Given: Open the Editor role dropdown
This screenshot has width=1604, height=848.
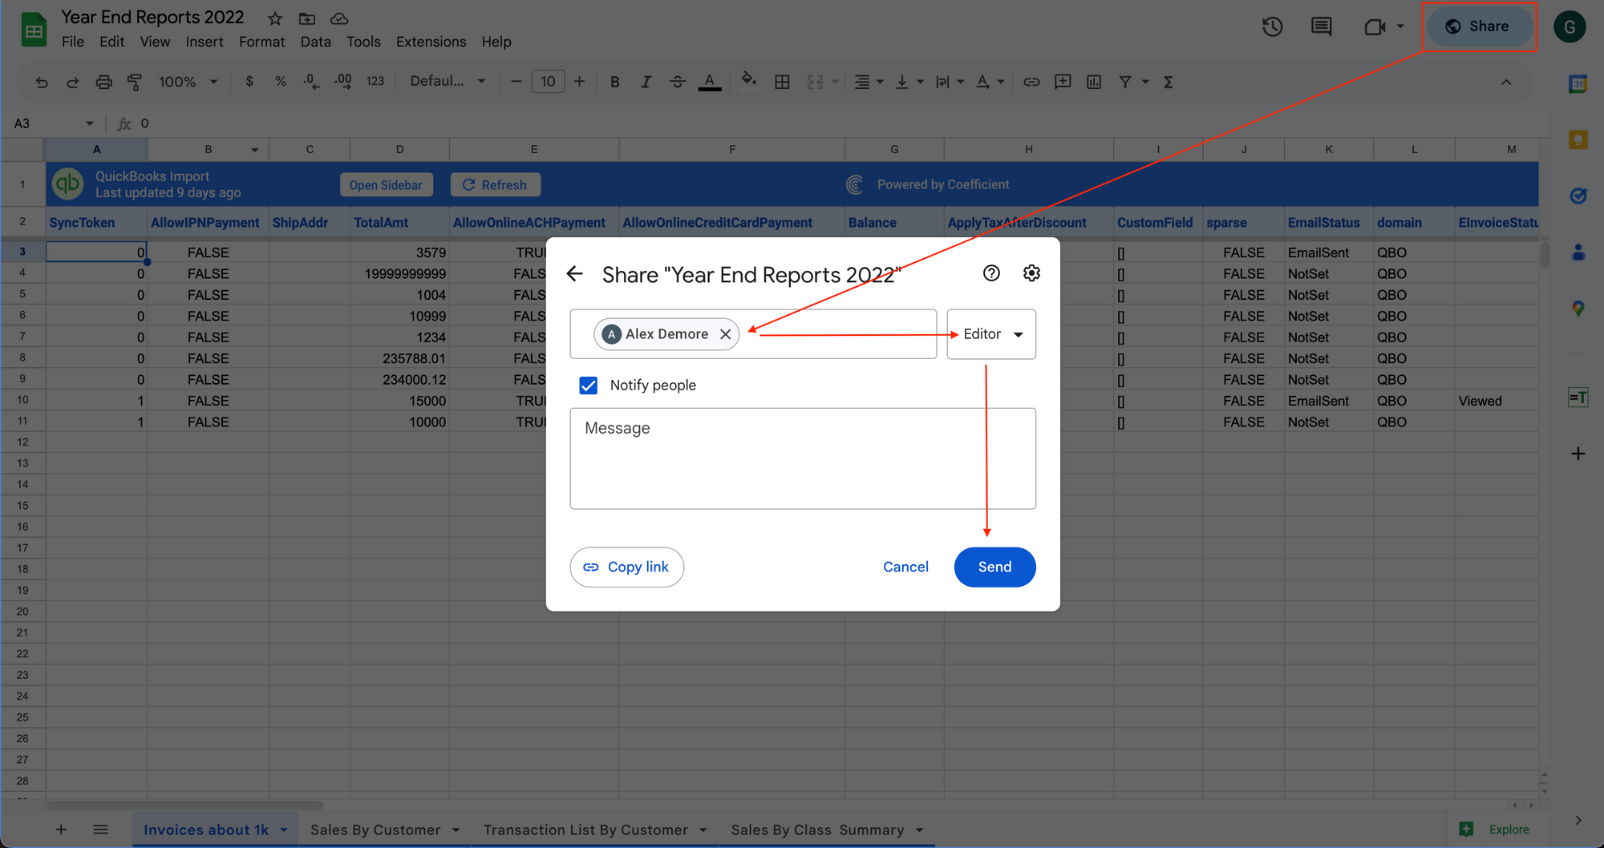Looking at the screenshot, I should pyautogui.click(x=991, y=334).
